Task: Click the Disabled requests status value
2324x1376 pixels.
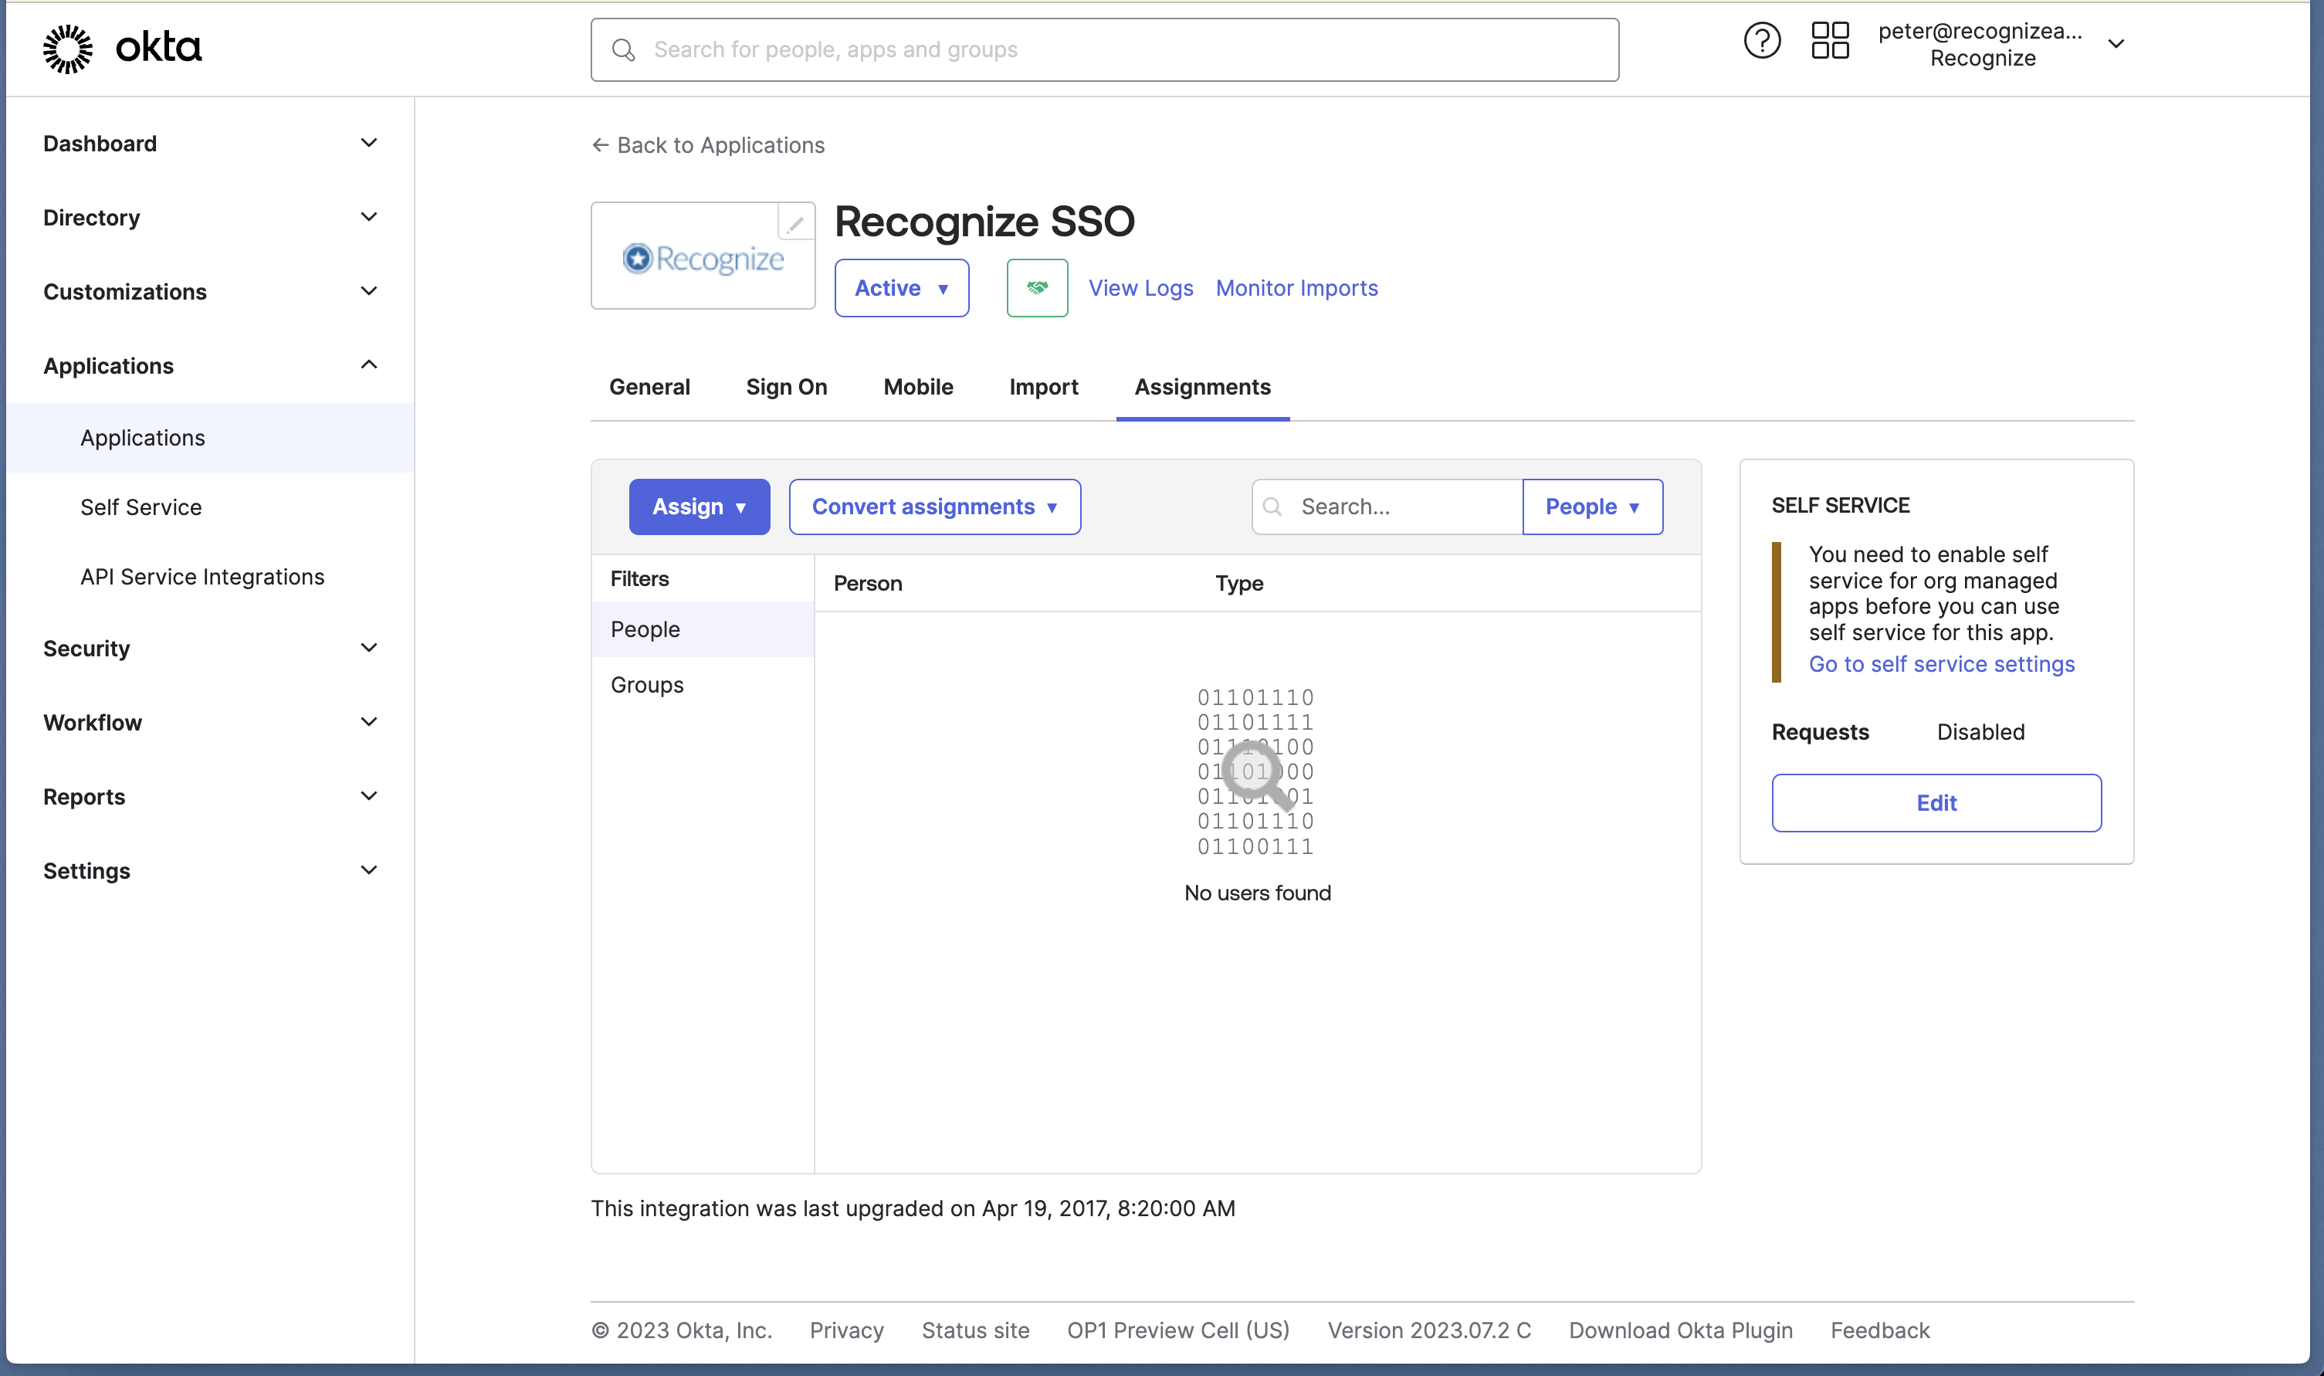Action: 1980,733
